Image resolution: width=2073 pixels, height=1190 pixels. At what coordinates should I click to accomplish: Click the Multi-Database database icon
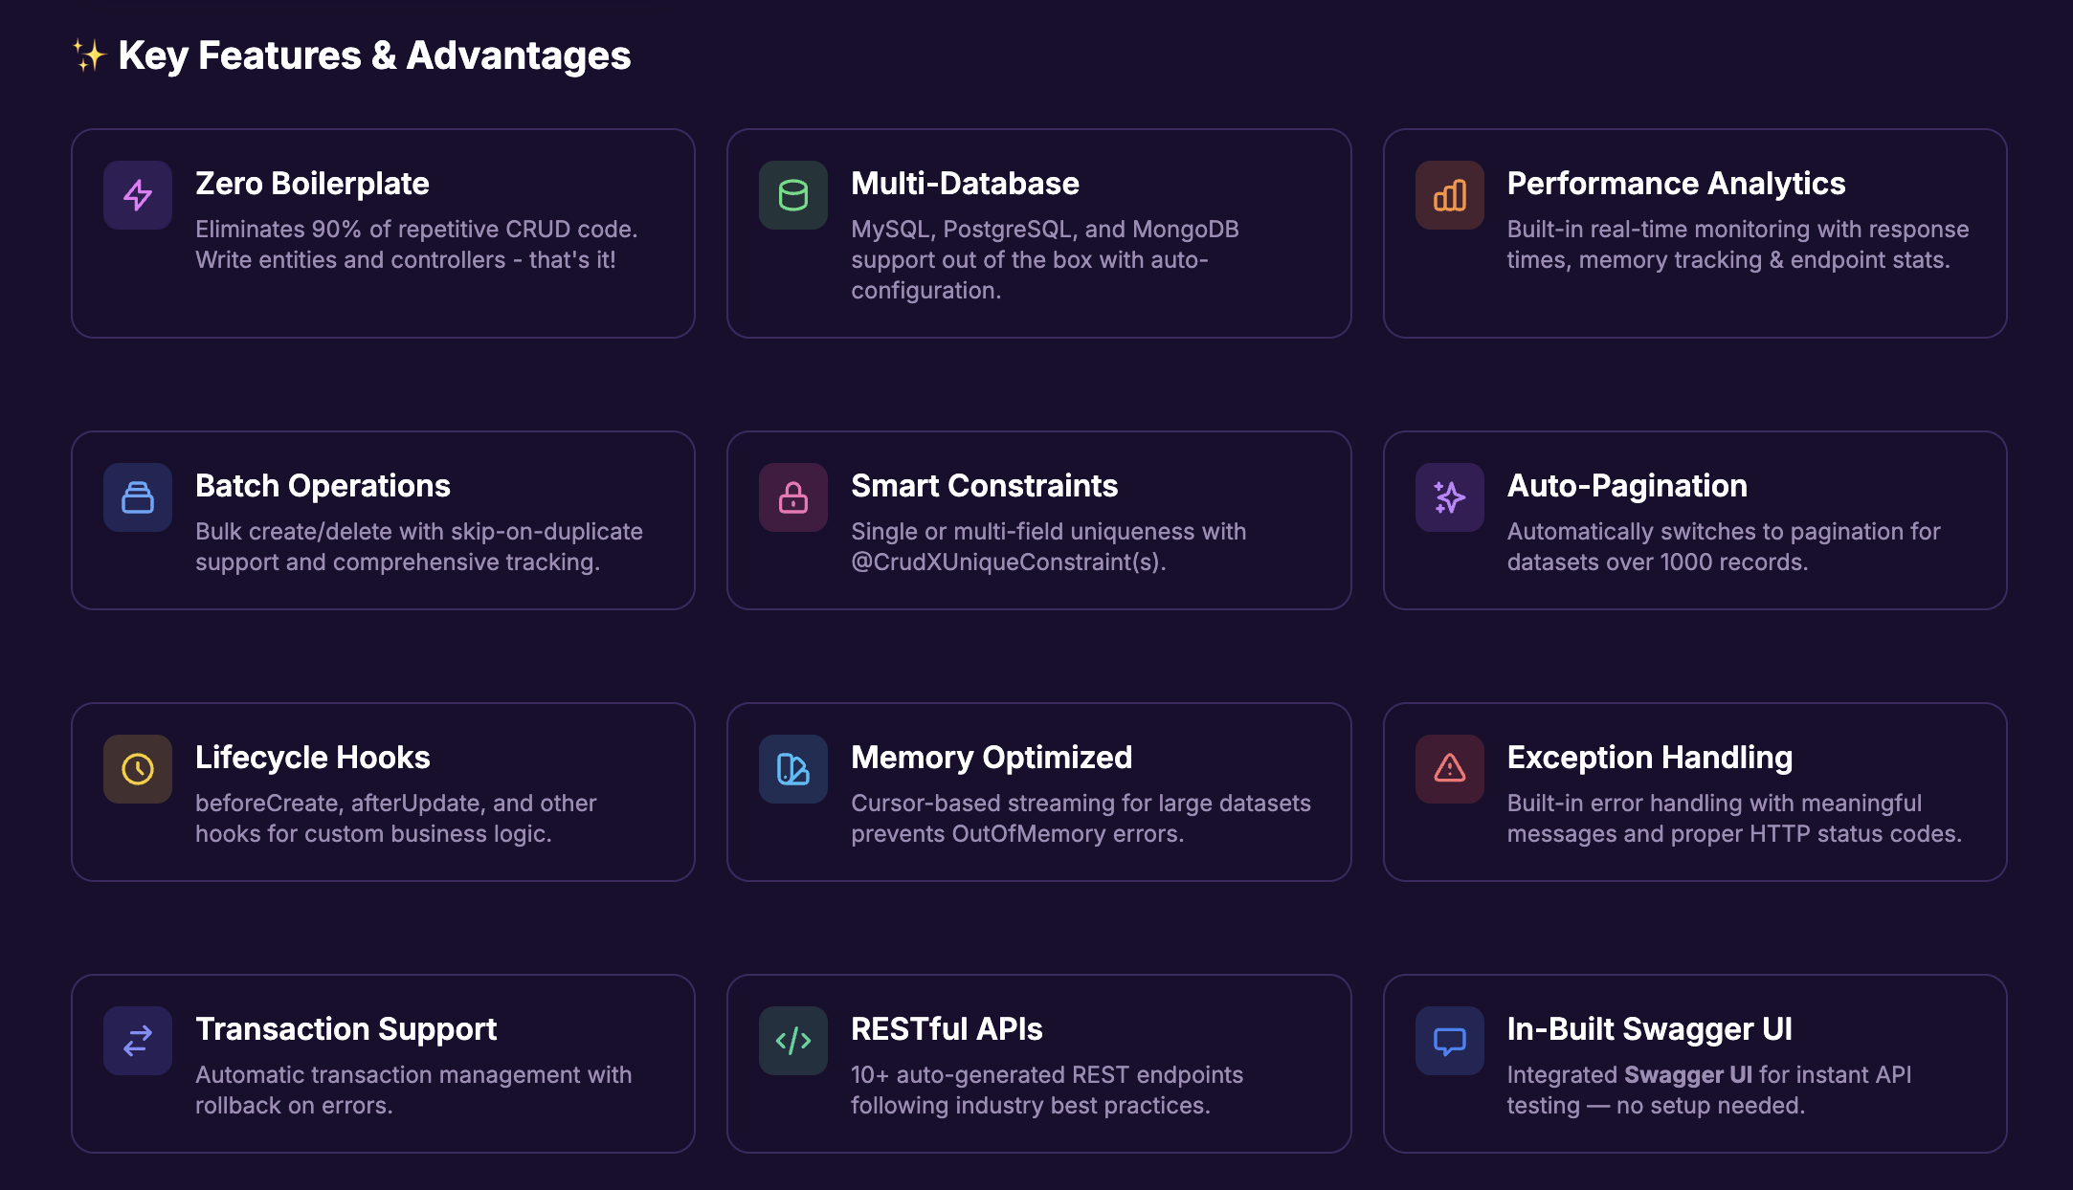[x=792, y=195]
